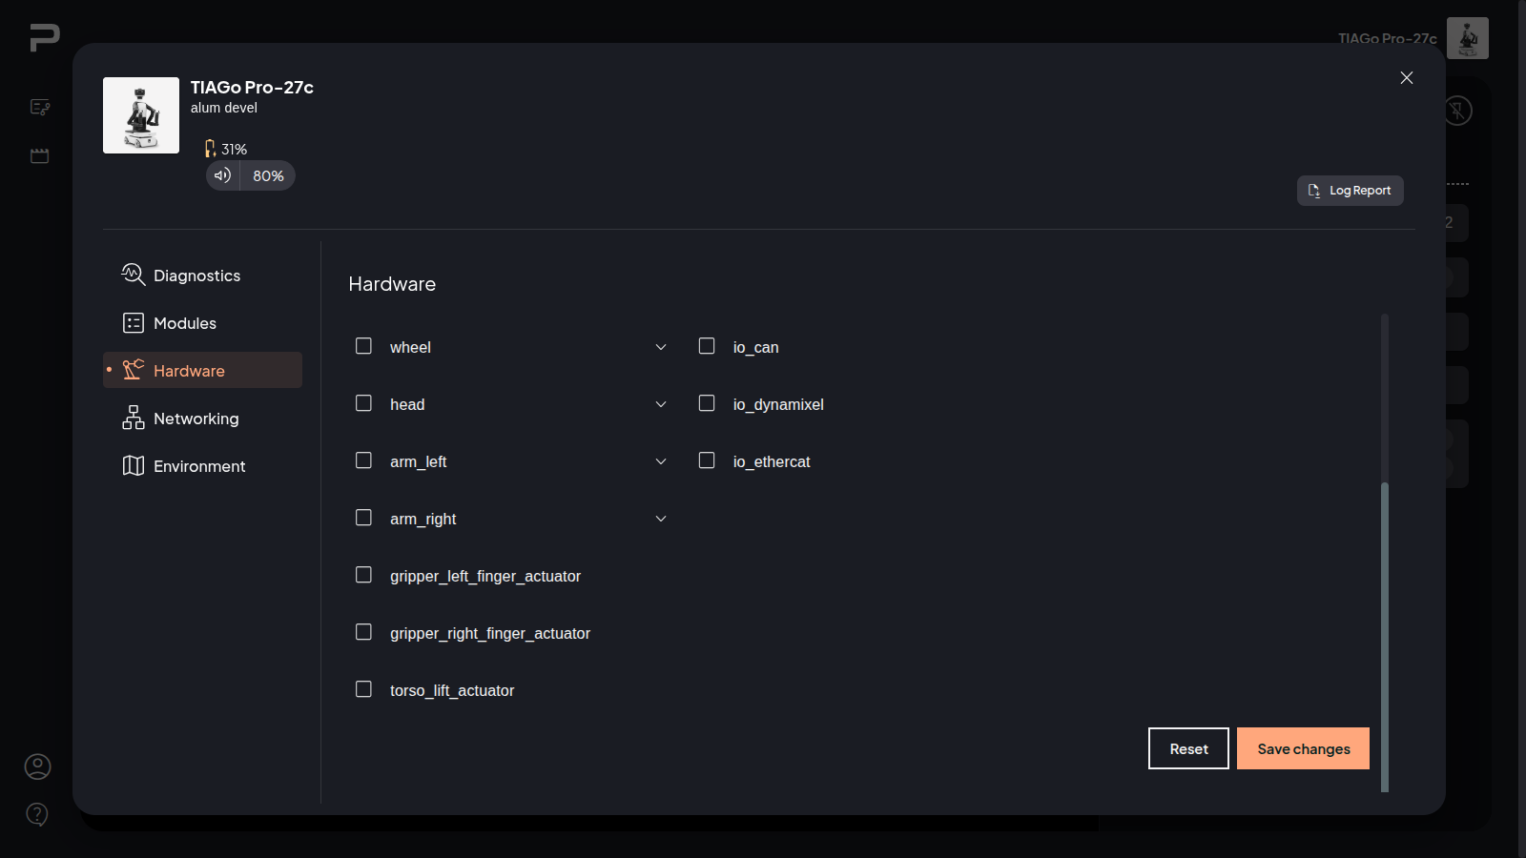Check the torso_lift_actuator checkbox
The height and width of the screenshot is (858, 1526).
click(363, 689)
